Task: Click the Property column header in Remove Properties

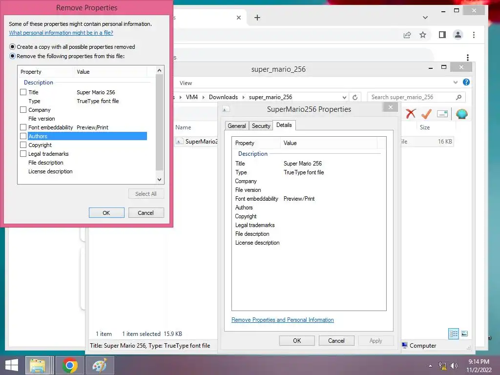Action: coord(46,72)
